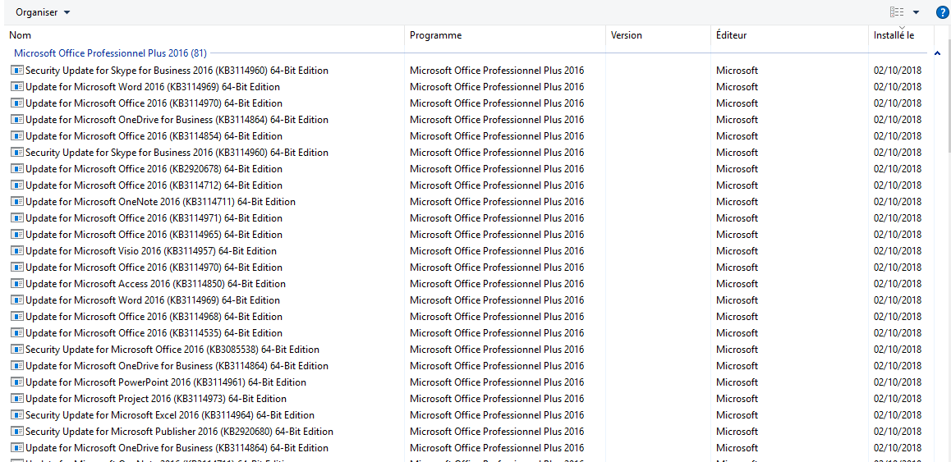Sort by the Installé le column header
This screenshot has width=951, height=462.
pyautogui.click(x=894, y=35)
